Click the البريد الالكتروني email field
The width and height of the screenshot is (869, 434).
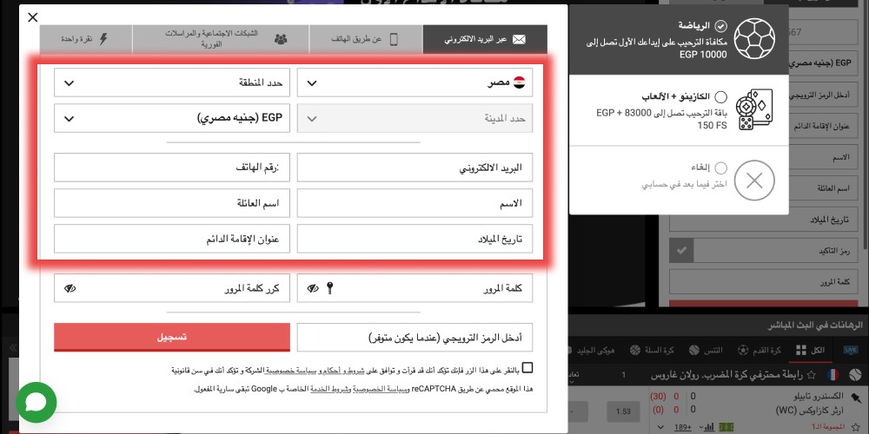[x=415, y=168]
